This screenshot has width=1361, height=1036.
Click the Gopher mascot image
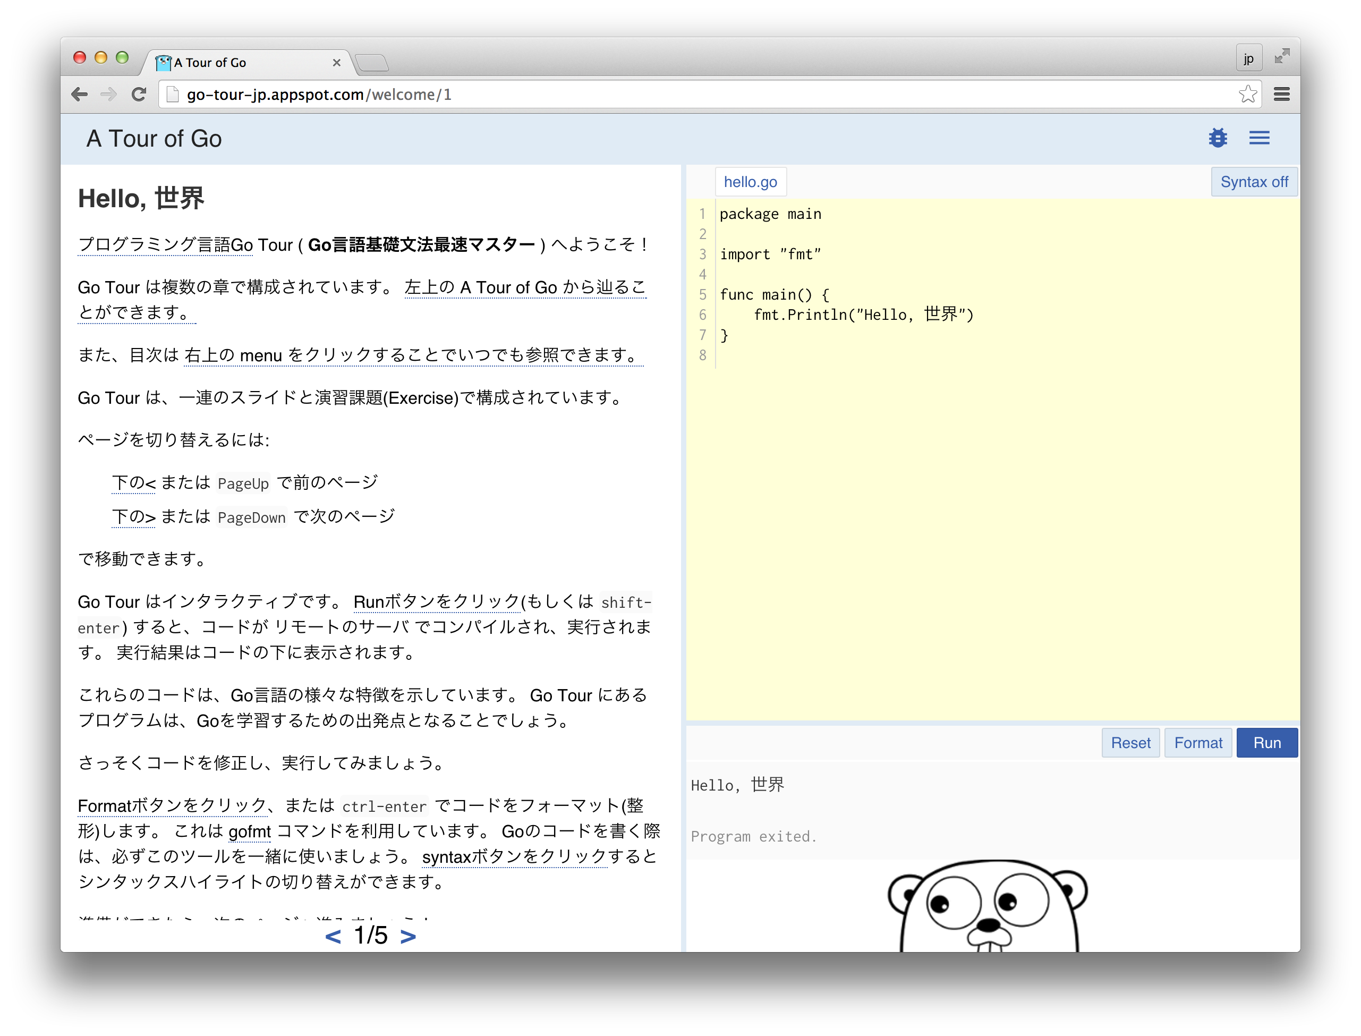[988, 905]
